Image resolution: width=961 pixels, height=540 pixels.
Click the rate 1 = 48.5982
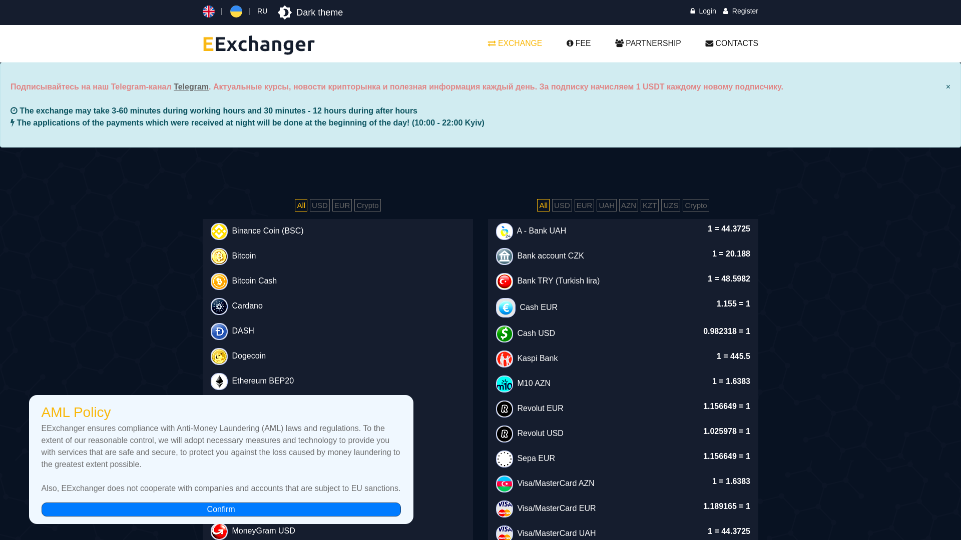coord(729,279)
